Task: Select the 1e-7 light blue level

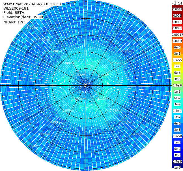Action: (x=177, y=117)
